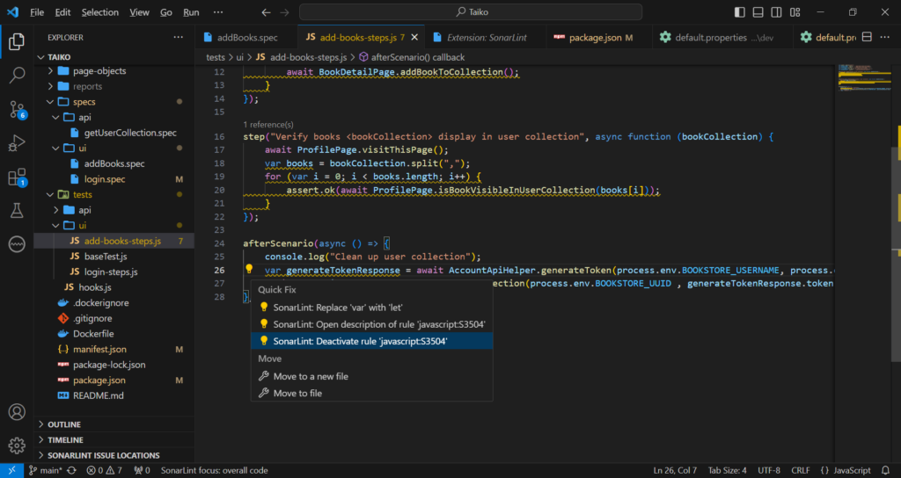Expand the page-objects folder
This screenshot has width=901, height=478.
click(x=99, y=71)
